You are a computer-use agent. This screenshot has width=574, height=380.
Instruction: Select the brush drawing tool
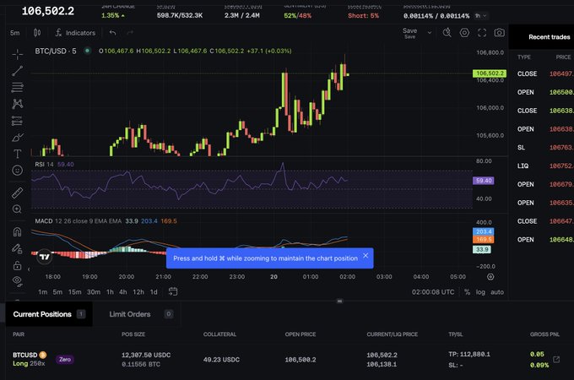17,138
